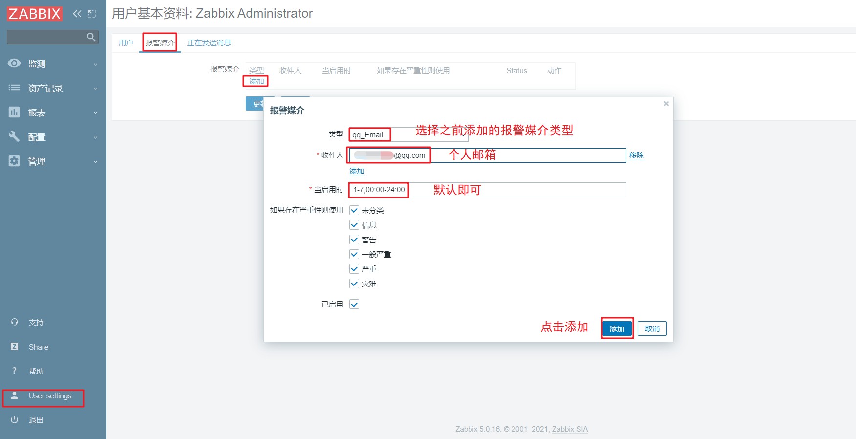Toggle the 严重 severity checkbox

(x=354, y=269)
